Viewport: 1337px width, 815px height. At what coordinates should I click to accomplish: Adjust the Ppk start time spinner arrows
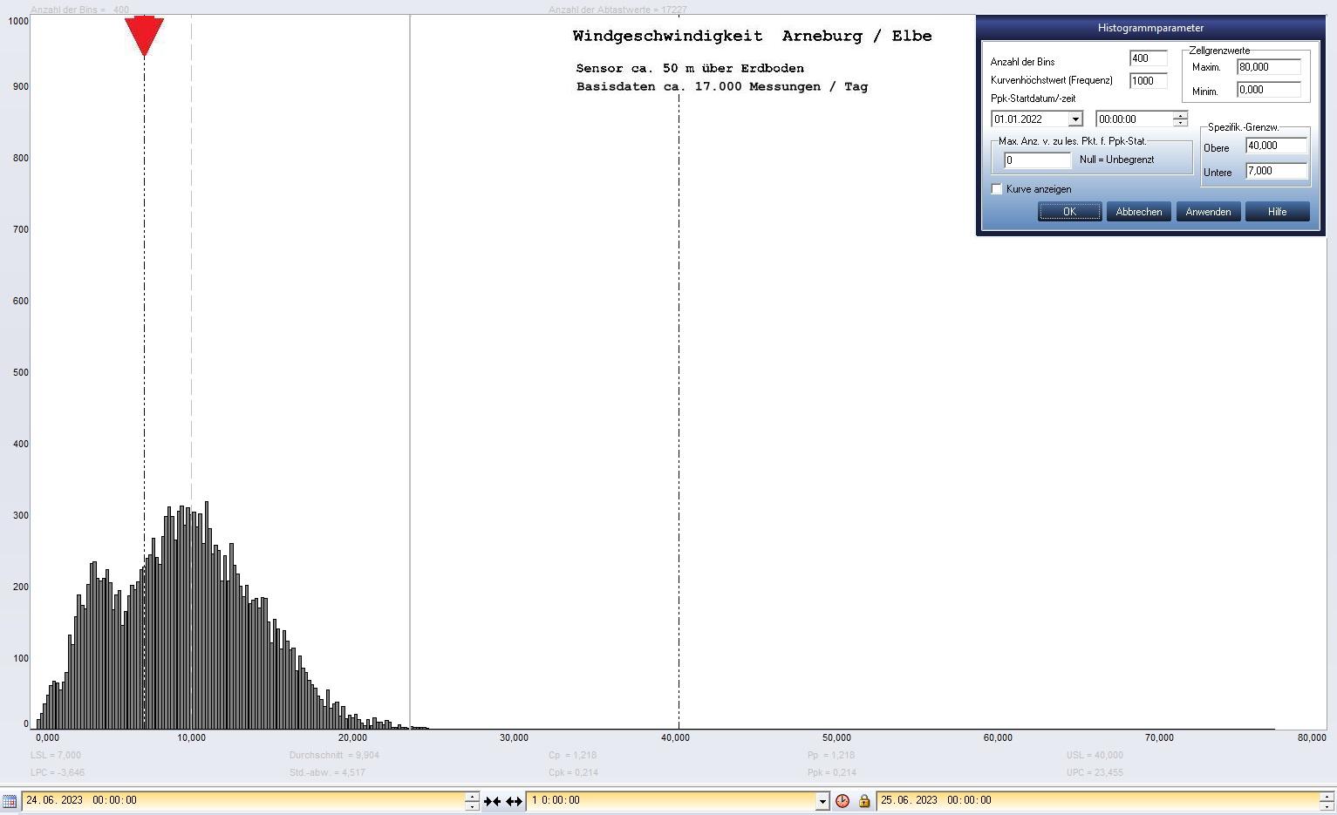[x=1180, y=119]
